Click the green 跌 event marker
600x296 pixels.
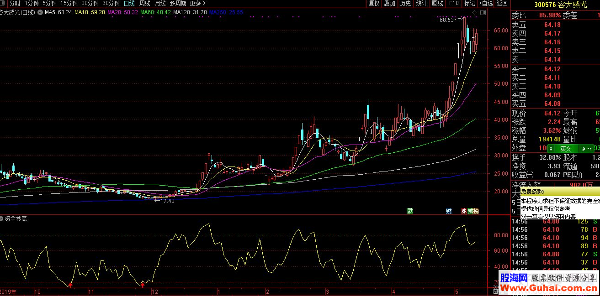(410, 211)
